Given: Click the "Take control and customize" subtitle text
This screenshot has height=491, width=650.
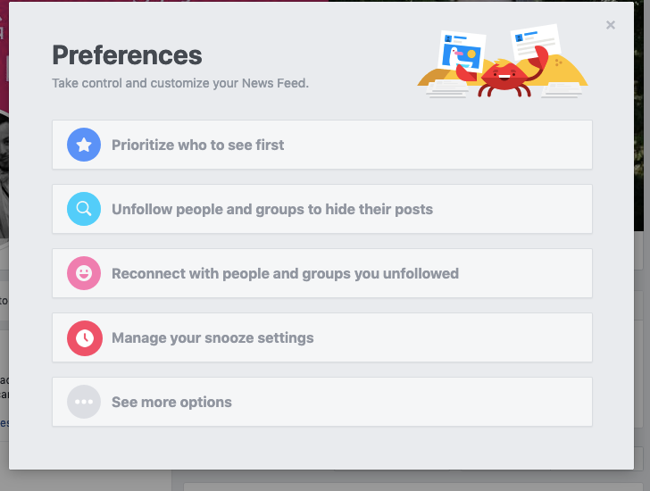Looking at the screenshot, I should click(x=180, y=84).
